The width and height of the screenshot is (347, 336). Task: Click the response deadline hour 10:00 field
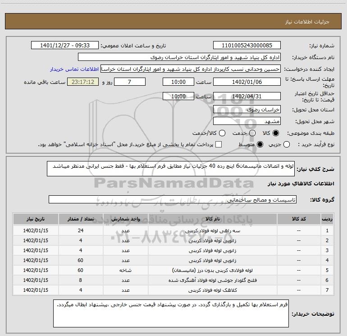click(x=178, y=82)
